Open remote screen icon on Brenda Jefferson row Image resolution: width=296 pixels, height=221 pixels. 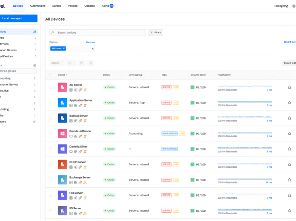(x=71, y=136)
